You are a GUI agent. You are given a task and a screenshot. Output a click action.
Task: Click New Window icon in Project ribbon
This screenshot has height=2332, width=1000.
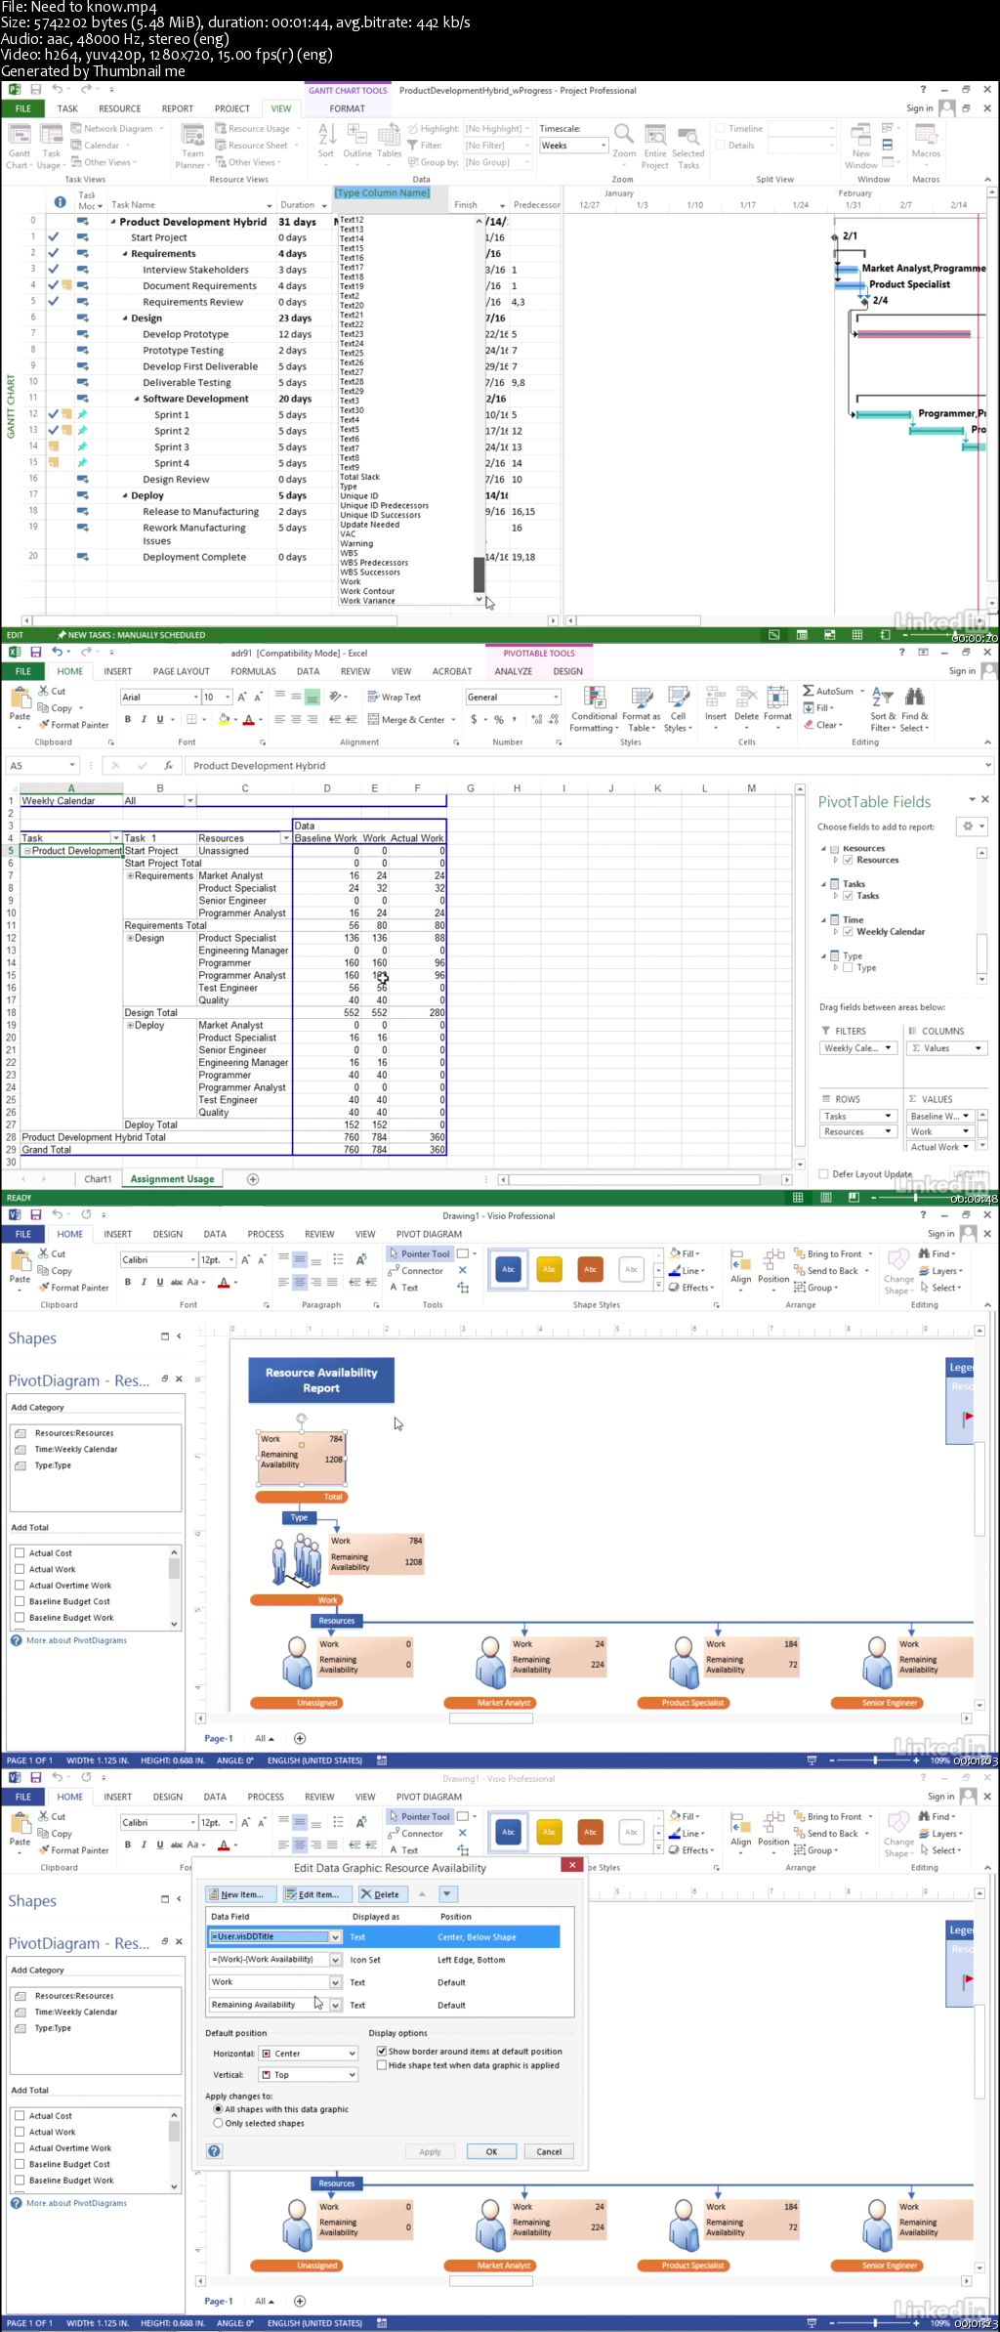(x=860, y=146)
